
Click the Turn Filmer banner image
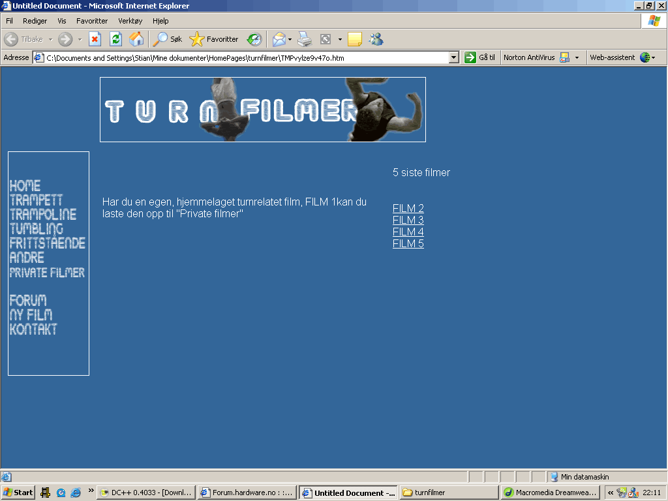pos(263,110)
